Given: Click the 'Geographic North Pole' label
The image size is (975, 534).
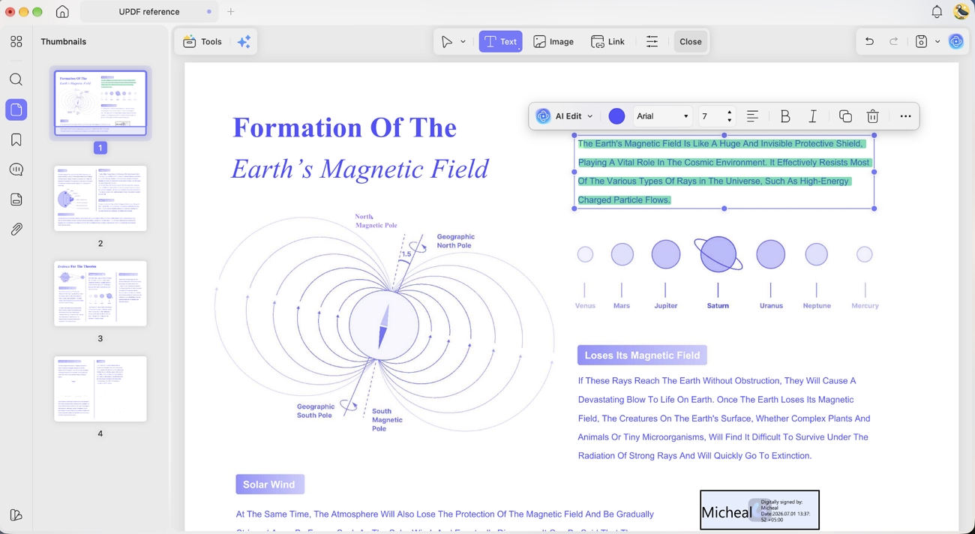Looking at the screenshot, I should pyautogui.click(x=456, y=241).
